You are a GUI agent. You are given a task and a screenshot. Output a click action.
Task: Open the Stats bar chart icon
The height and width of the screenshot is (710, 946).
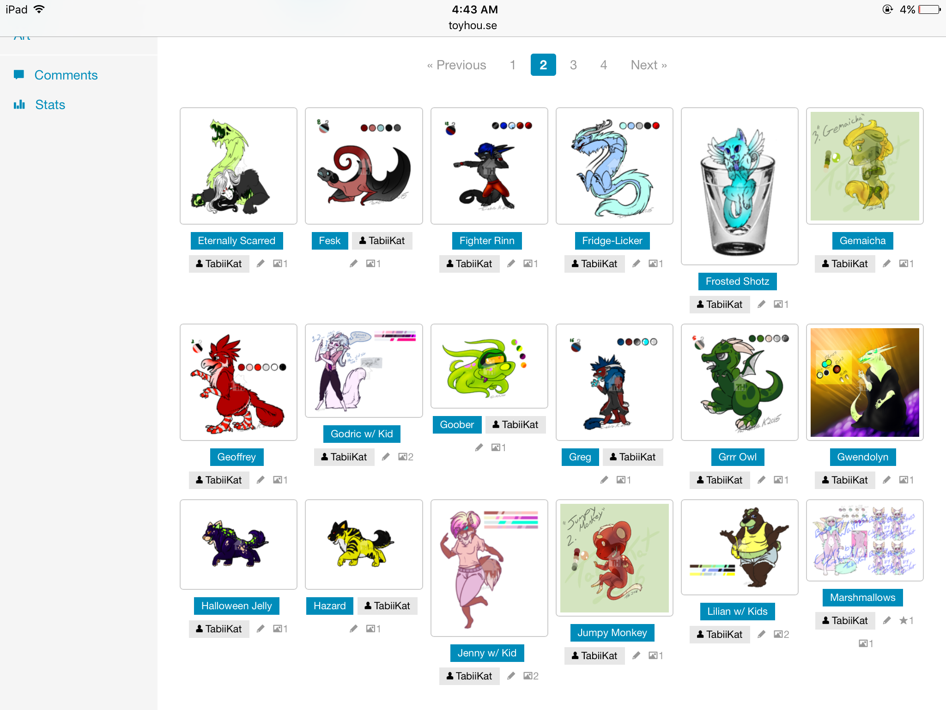point(19,104)
